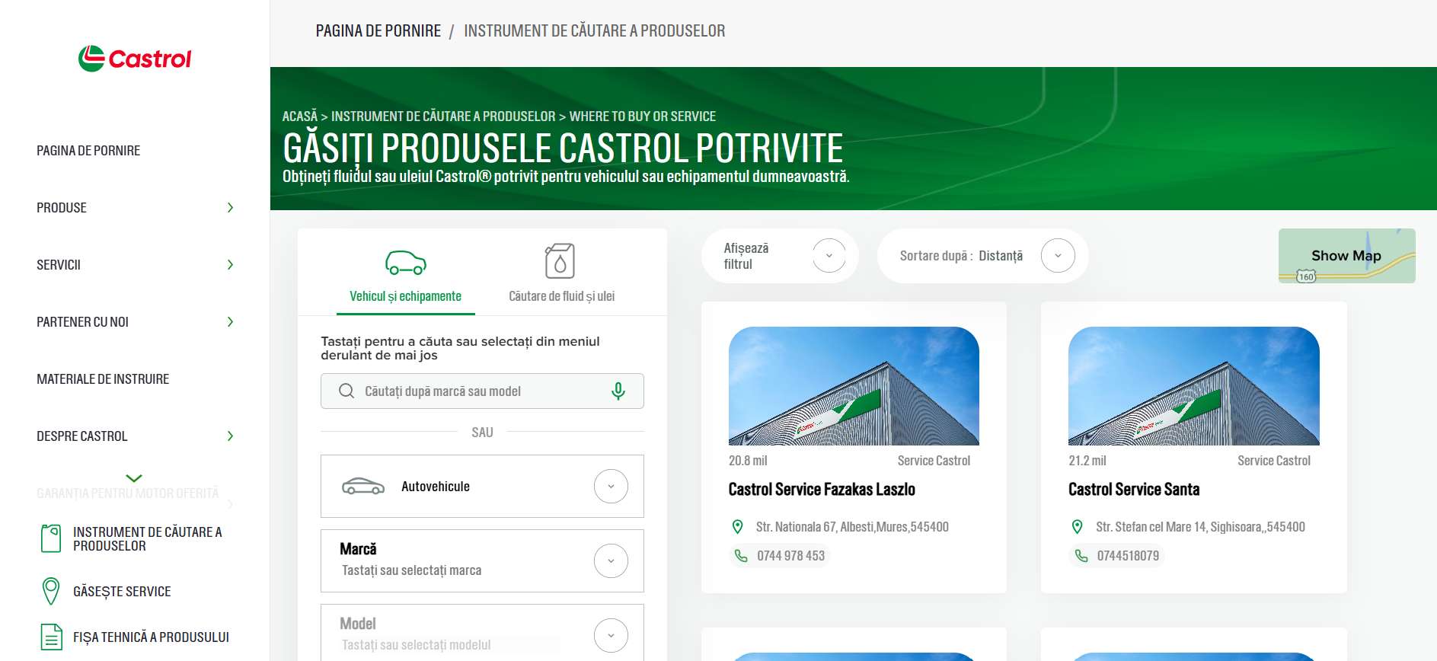Click the address pin icon for Castrol Service Santa
Screen dimensions: 1437x661
tap(1077, 526)
